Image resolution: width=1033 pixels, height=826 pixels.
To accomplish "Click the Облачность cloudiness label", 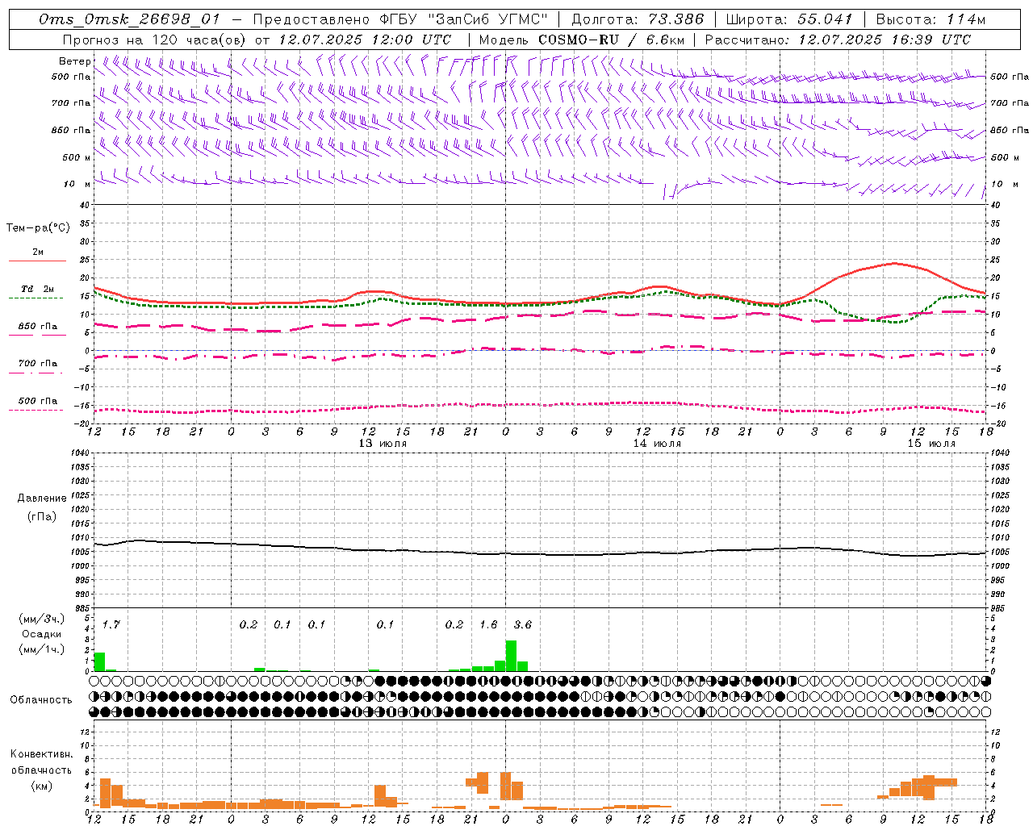I will pos(41,700).
